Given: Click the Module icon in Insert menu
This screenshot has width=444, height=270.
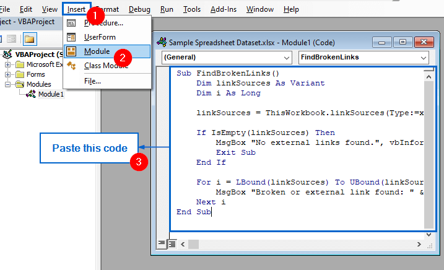Looking at the screenshot, I should [x=71, y=51].
